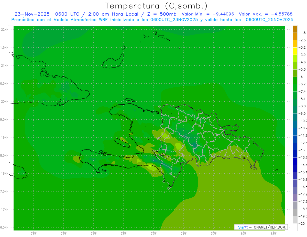Click the '20N' latitude label
Image resolution: width=307 pixels, height=237 pixels.
point(4,101)
